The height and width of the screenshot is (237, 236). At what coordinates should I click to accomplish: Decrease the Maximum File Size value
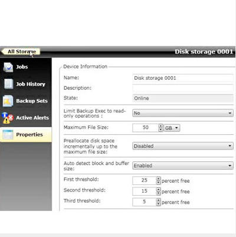coord(160,129)
